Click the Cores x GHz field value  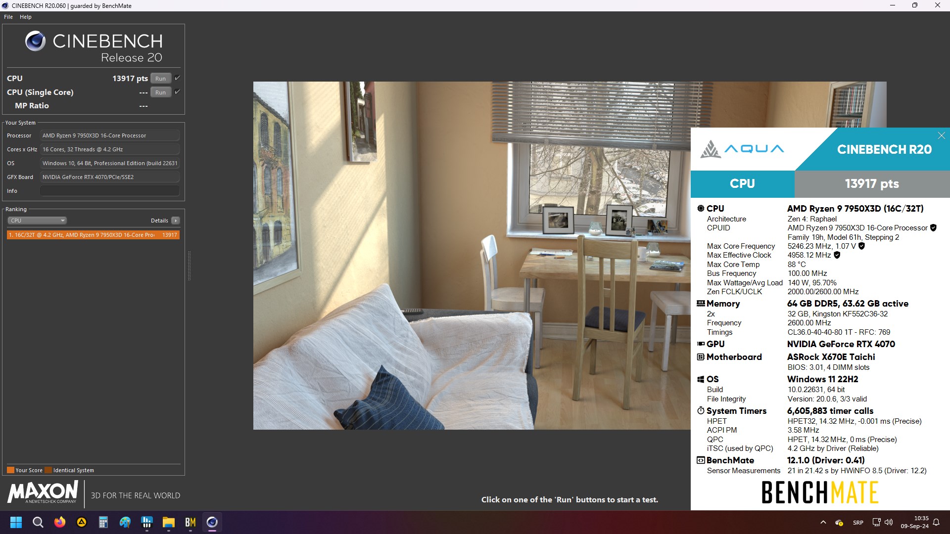coord(110,149)
